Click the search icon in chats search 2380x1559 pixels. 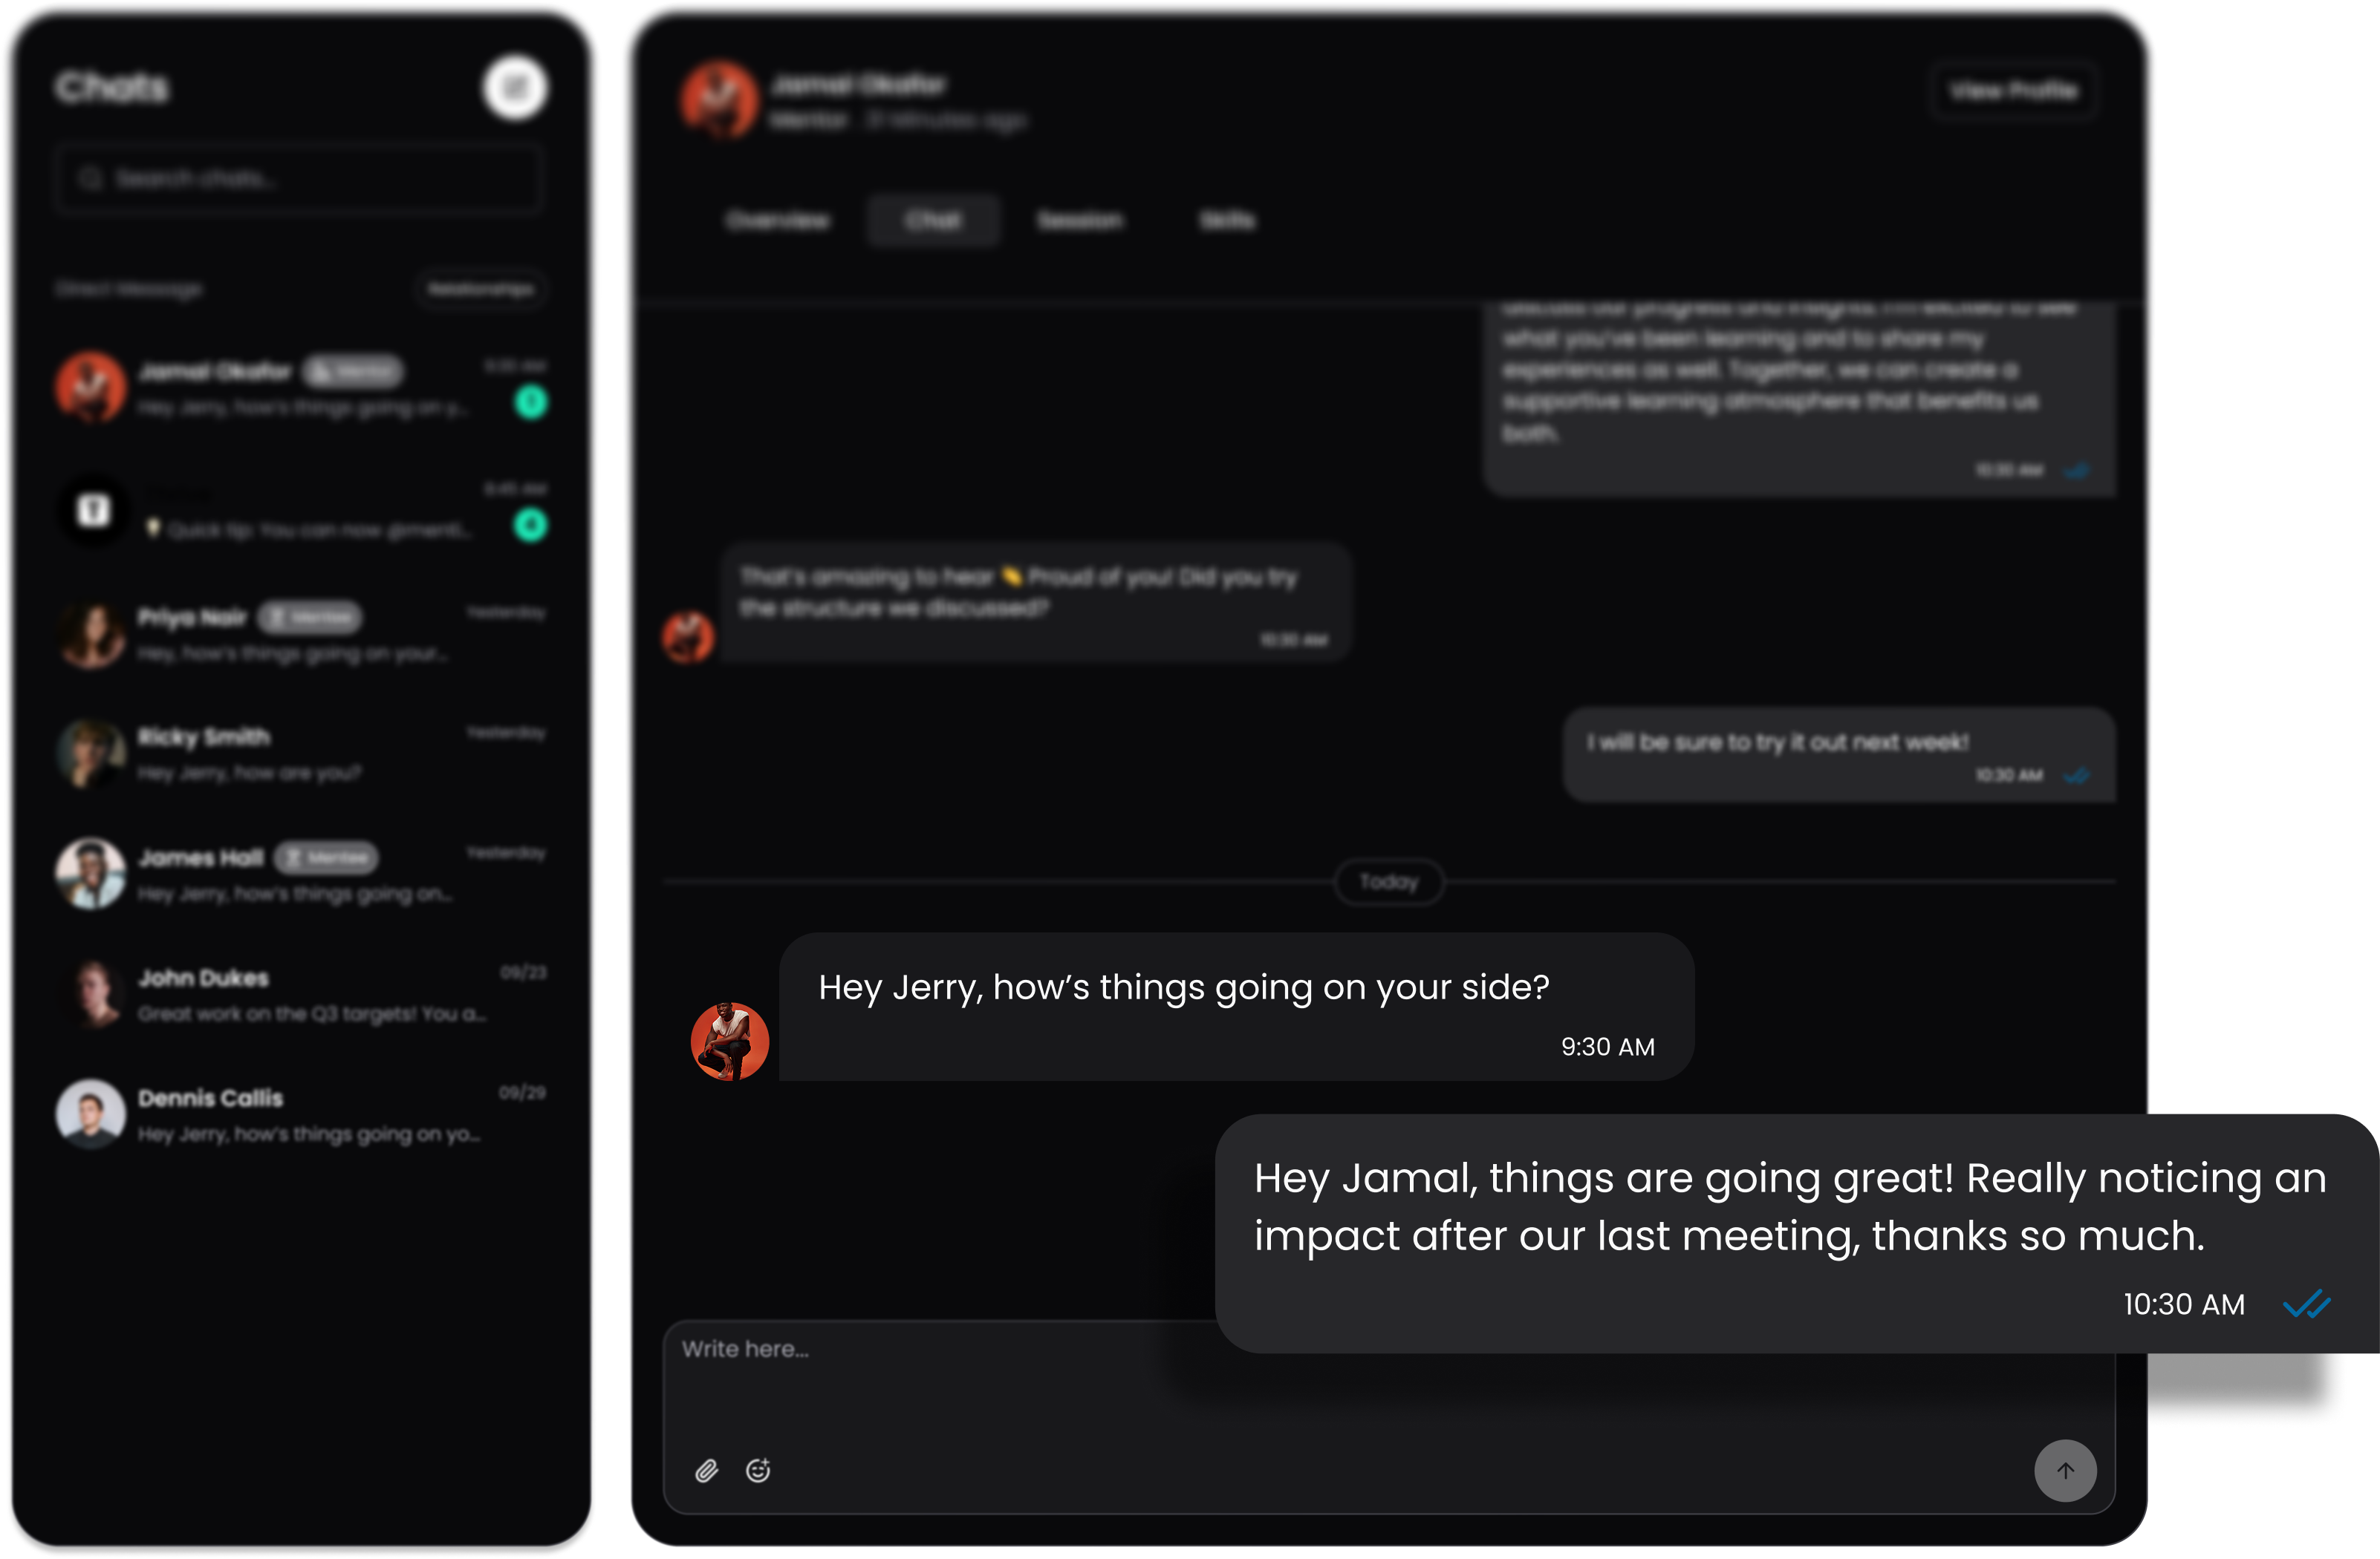coord(91,179)
